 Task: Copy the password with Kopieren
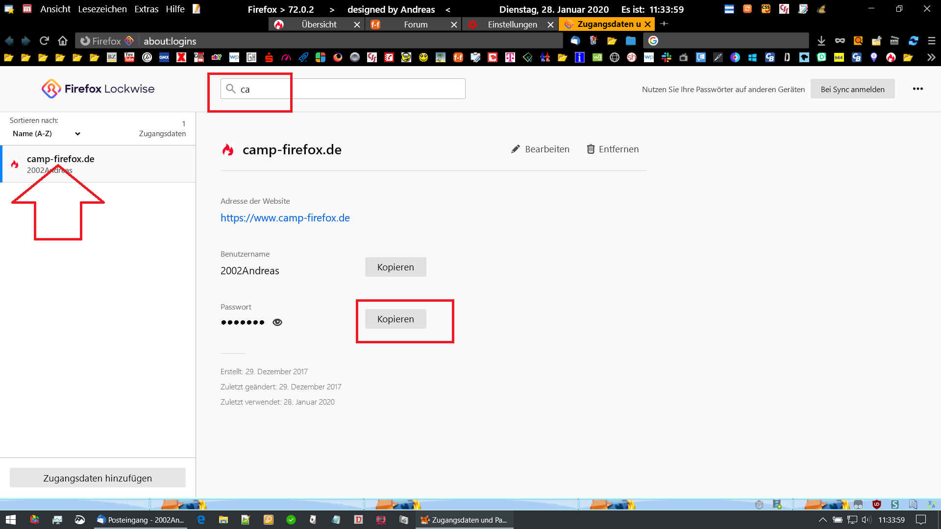(396, 319)
